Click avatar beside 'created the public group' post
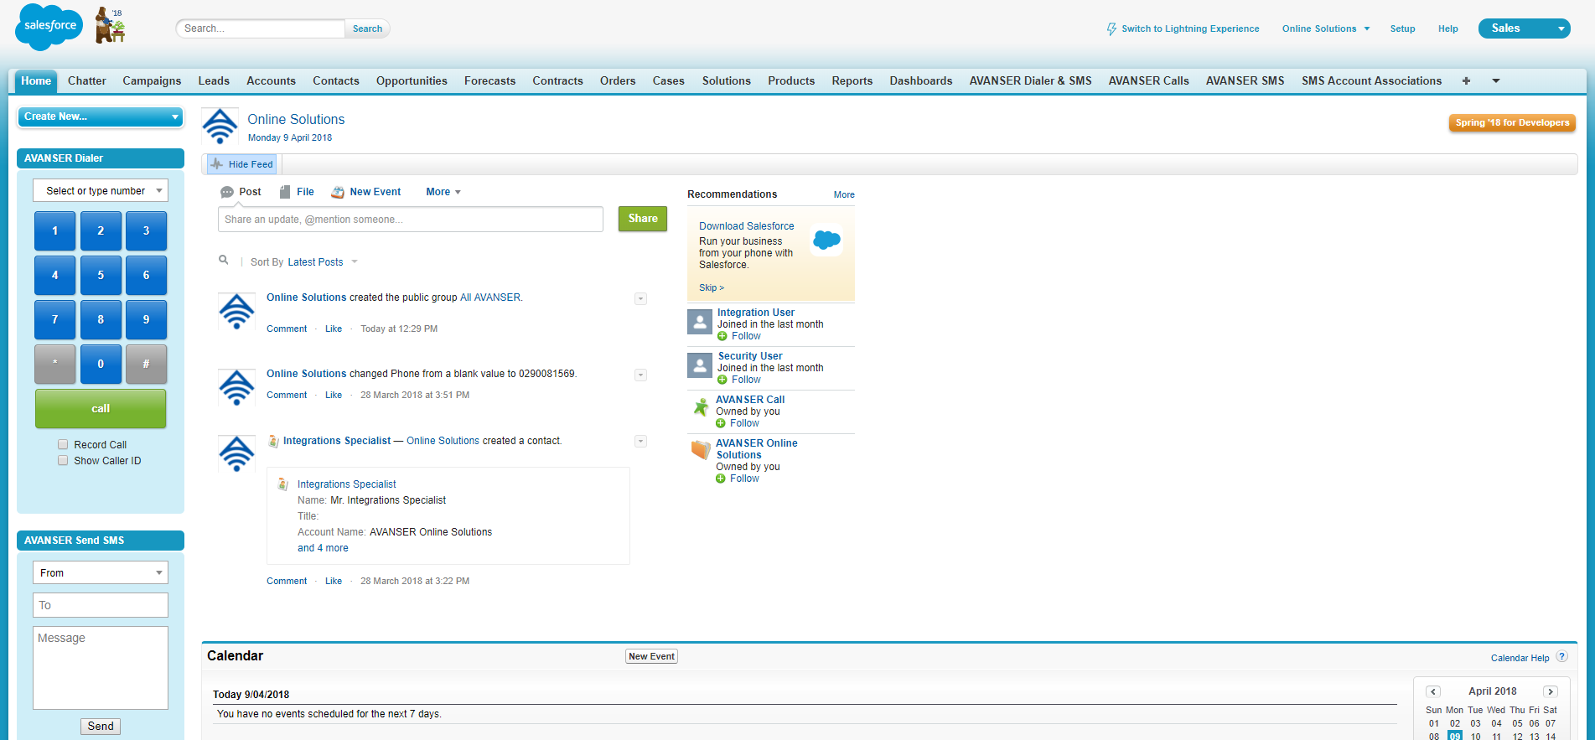 (x=236, y=312)
